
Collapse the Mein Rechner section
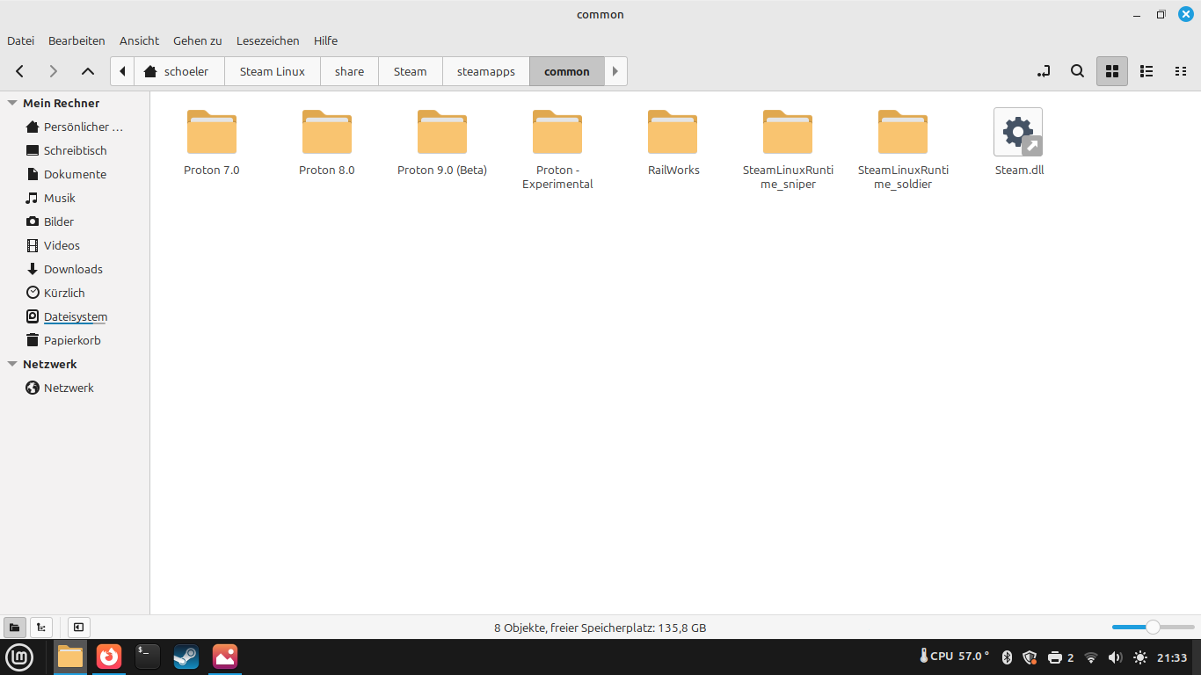[x=12, y=103]
